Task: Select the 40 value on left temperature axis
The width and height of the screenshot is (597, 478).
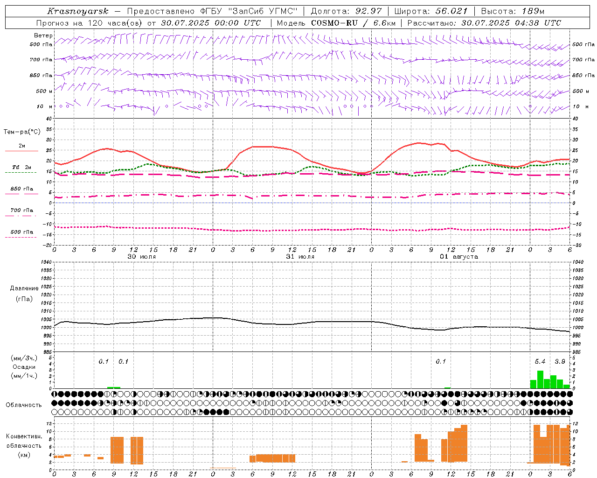Action: click(x=49, y=119)
